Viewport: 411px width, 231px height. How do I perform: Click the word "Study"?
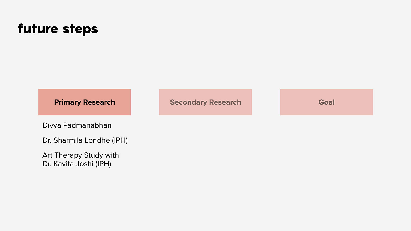click(93, 155)
